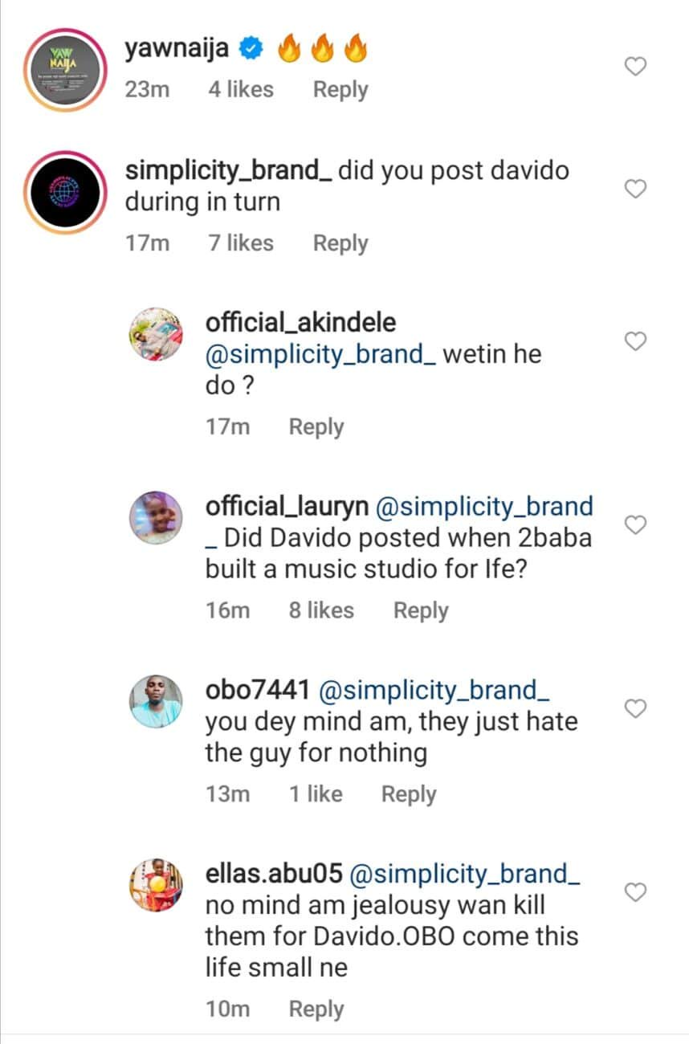Screen dimensions: 689x1044
Task: Reply to yawnaija's comment
Action: (x=340, y=90)
